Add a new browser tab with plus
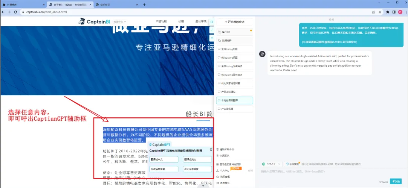The width and height of the screenshot is (408, 188). tap(144, 5)
